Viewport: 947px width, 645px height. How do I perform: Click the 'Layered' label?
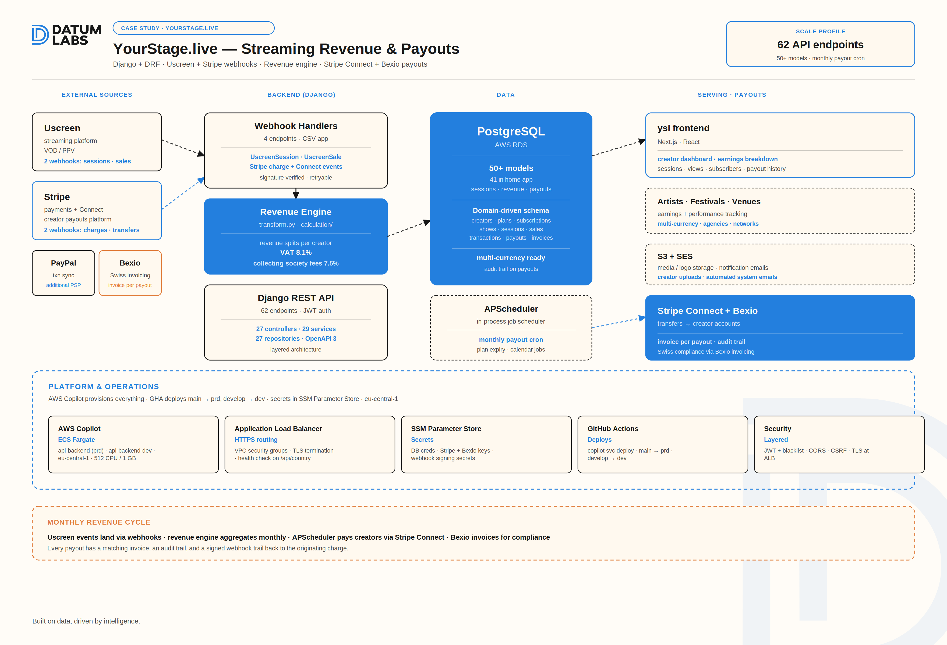pyautogui.click(x=776, y=439)
